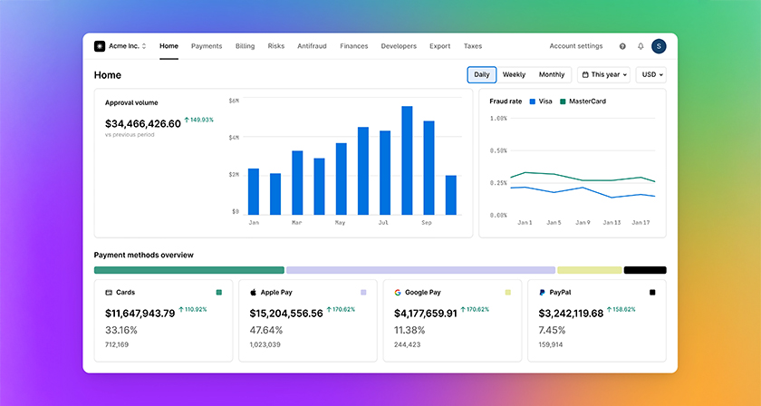The image size is (761, 406).
Task: Toggle MasterCard series in Fraud rate legend
Action: click(x=583, y=101)
